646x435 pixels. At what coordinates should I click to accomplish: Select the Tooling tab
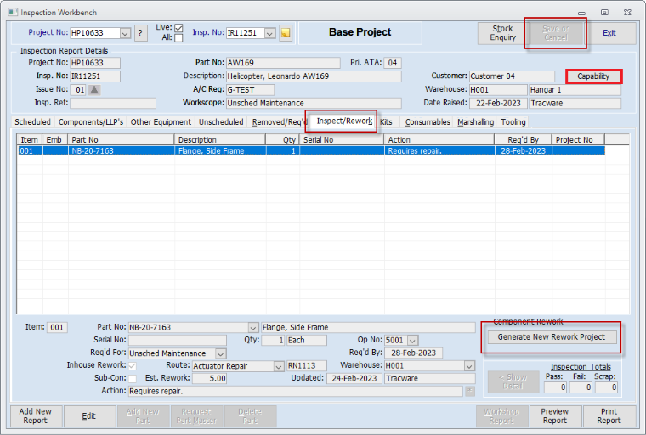pos(513,122)
